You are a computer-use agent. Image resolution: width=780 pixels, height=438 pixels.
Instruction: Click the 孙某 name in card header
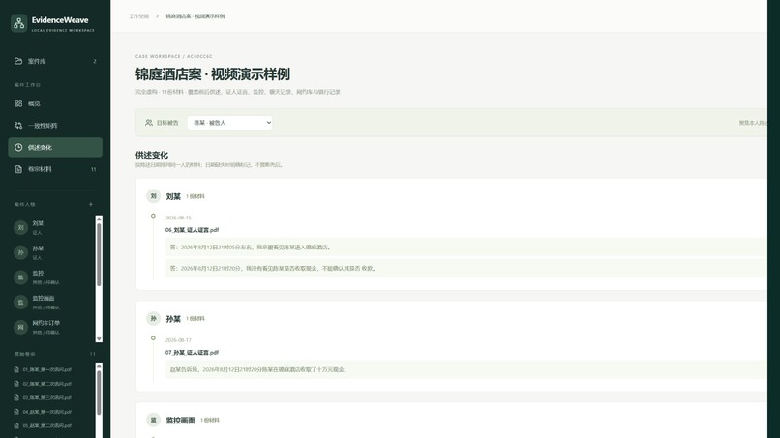pyautogui.click(x=173, y=319)
